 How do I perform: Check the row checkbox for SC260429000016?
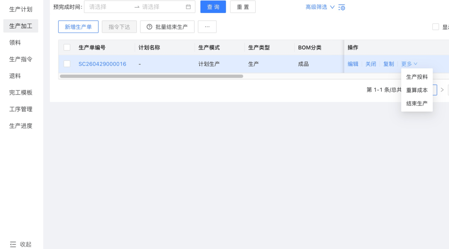pos(67,64)
